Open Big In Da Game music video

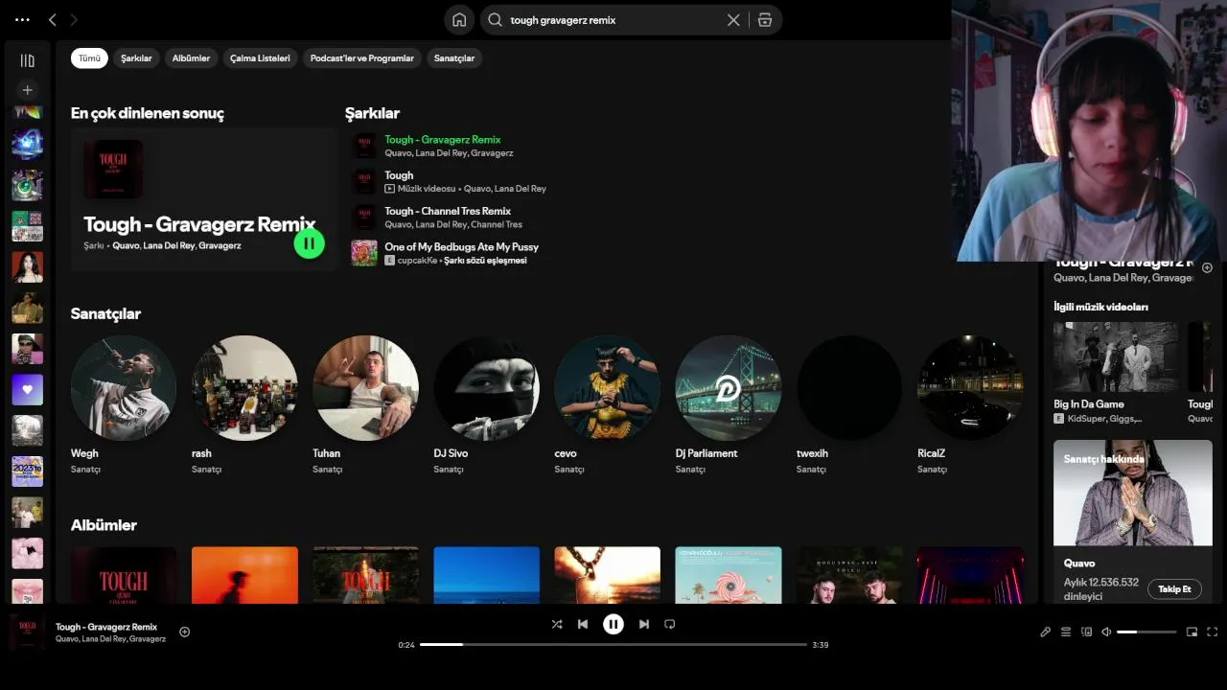(1116, 356)
